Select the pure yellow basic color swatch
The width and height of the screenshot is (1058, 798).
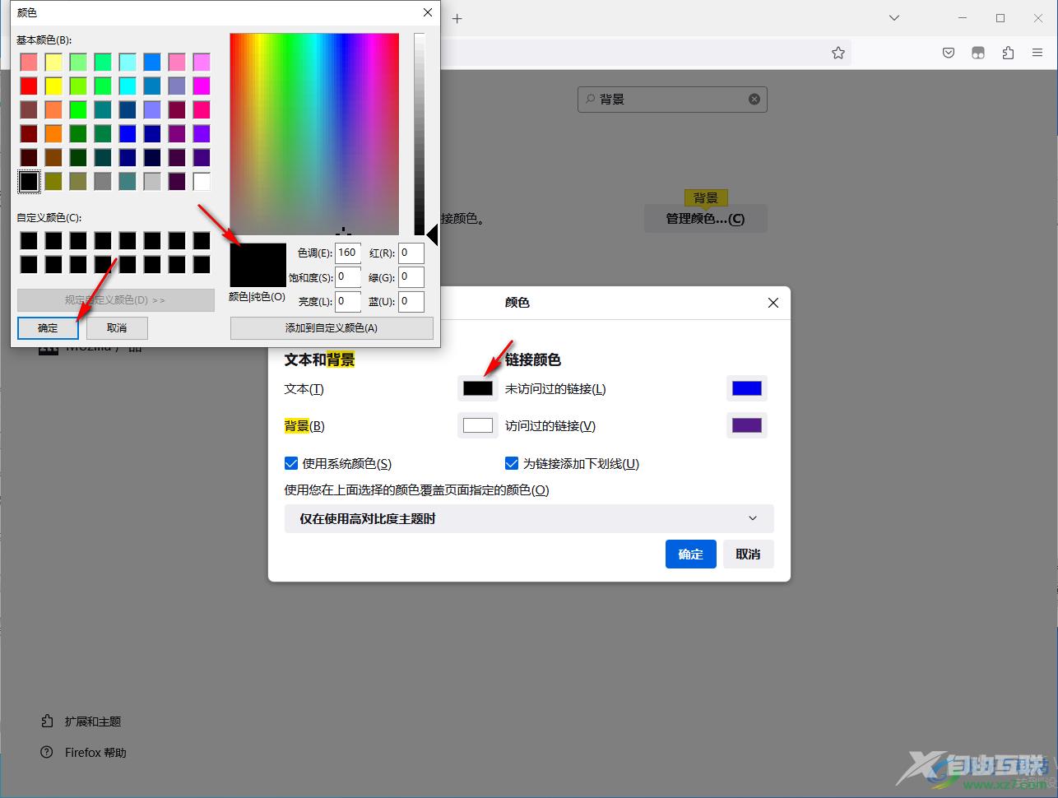(x=53, y=86)
